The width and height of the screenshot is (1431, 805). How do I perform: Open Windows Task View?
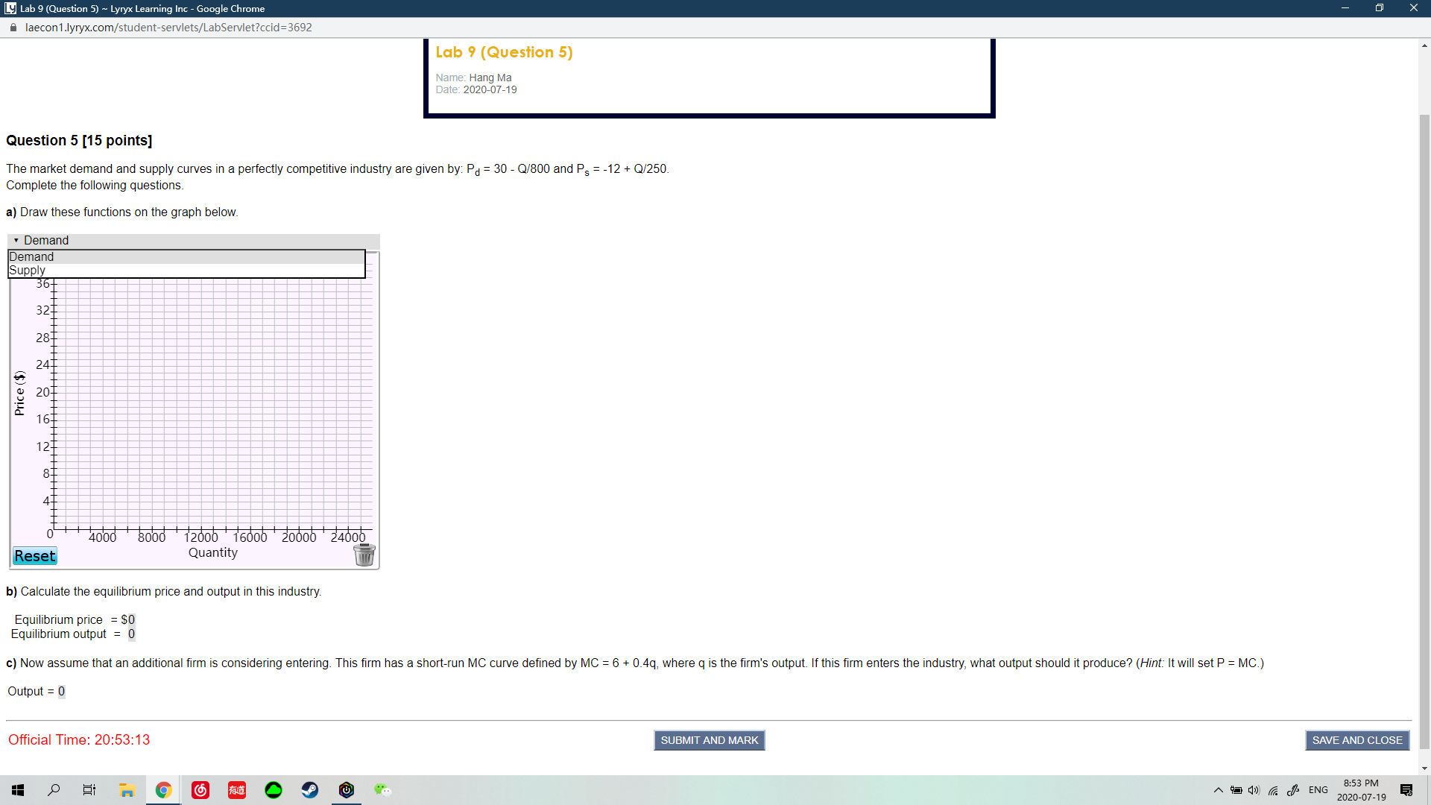(89, 790)
